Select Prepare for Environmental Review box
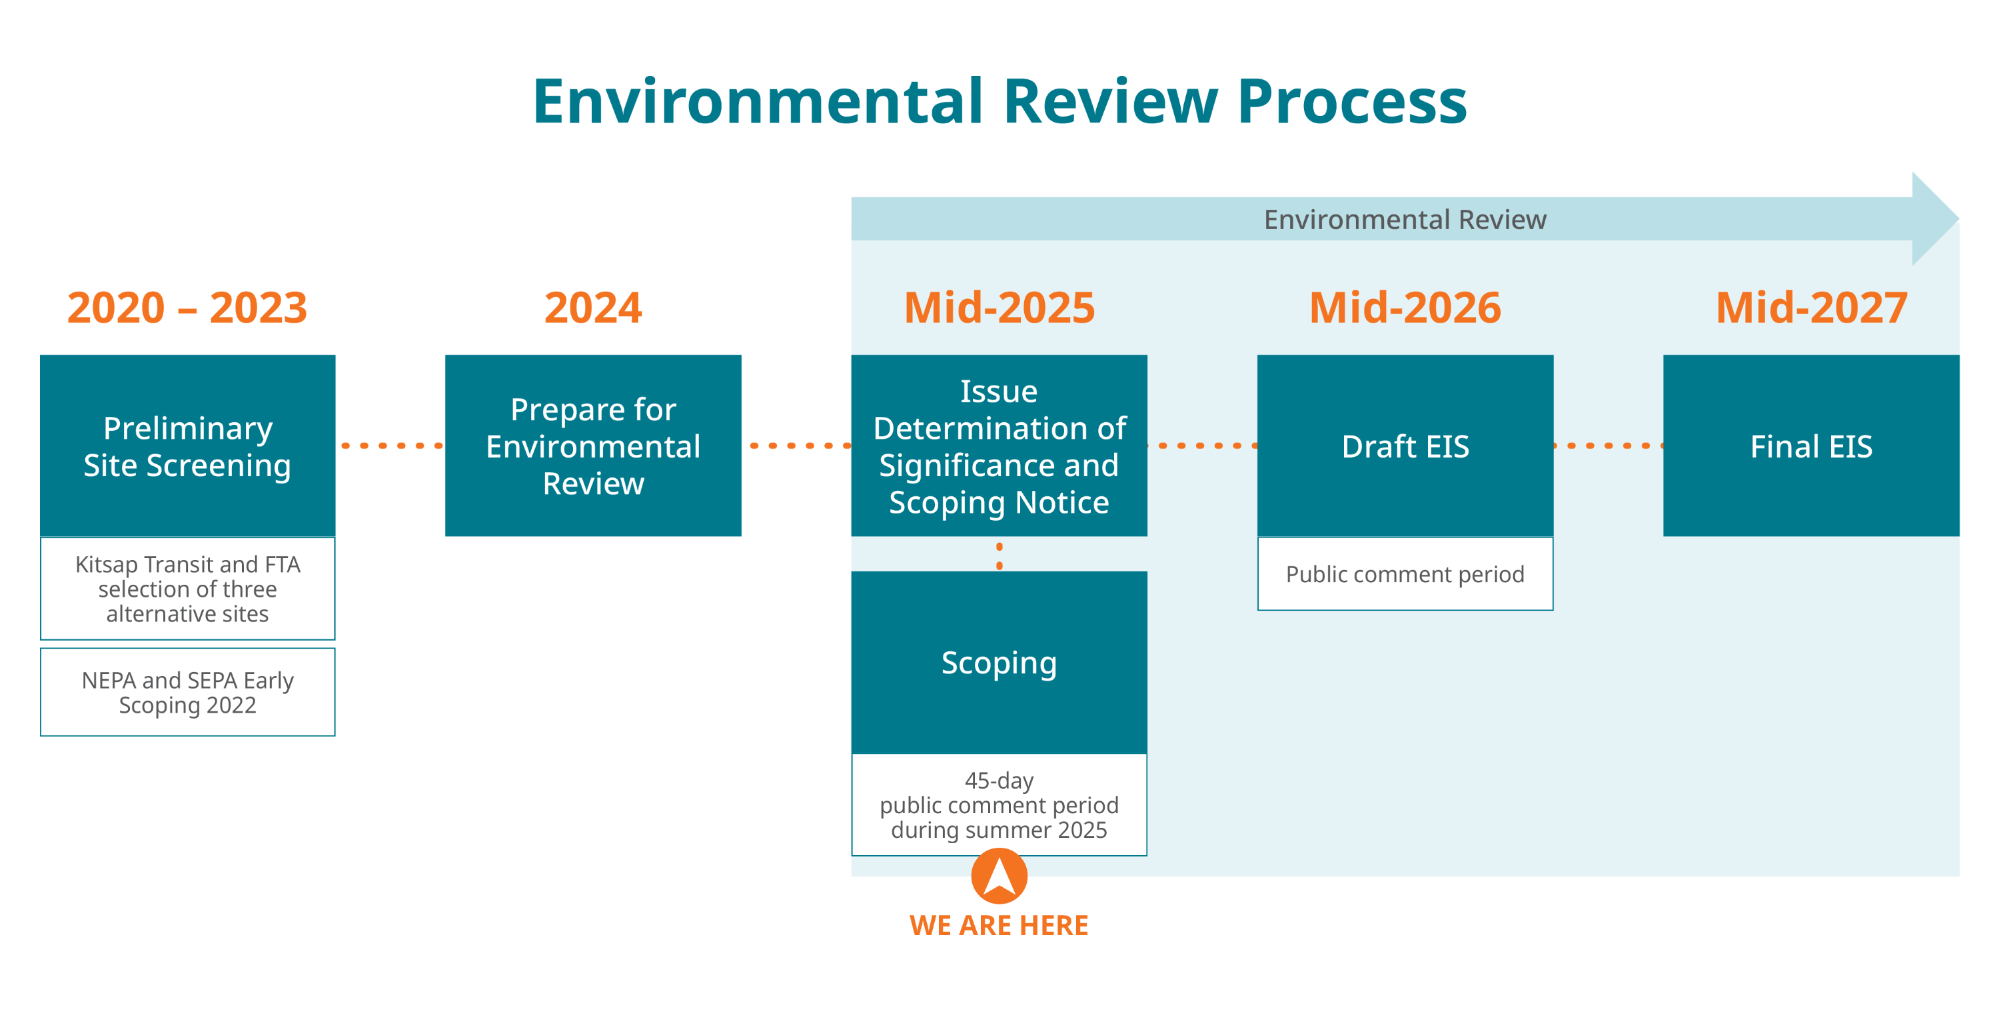The height and width of the screenshot is (1013, 1999). click(593, 446)
